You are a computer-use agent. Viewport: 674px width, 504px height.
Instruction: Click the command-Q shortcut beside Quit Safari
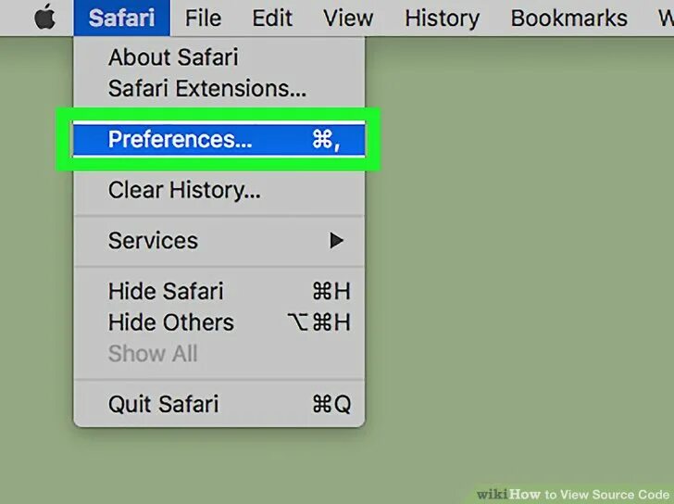point(331,404)
